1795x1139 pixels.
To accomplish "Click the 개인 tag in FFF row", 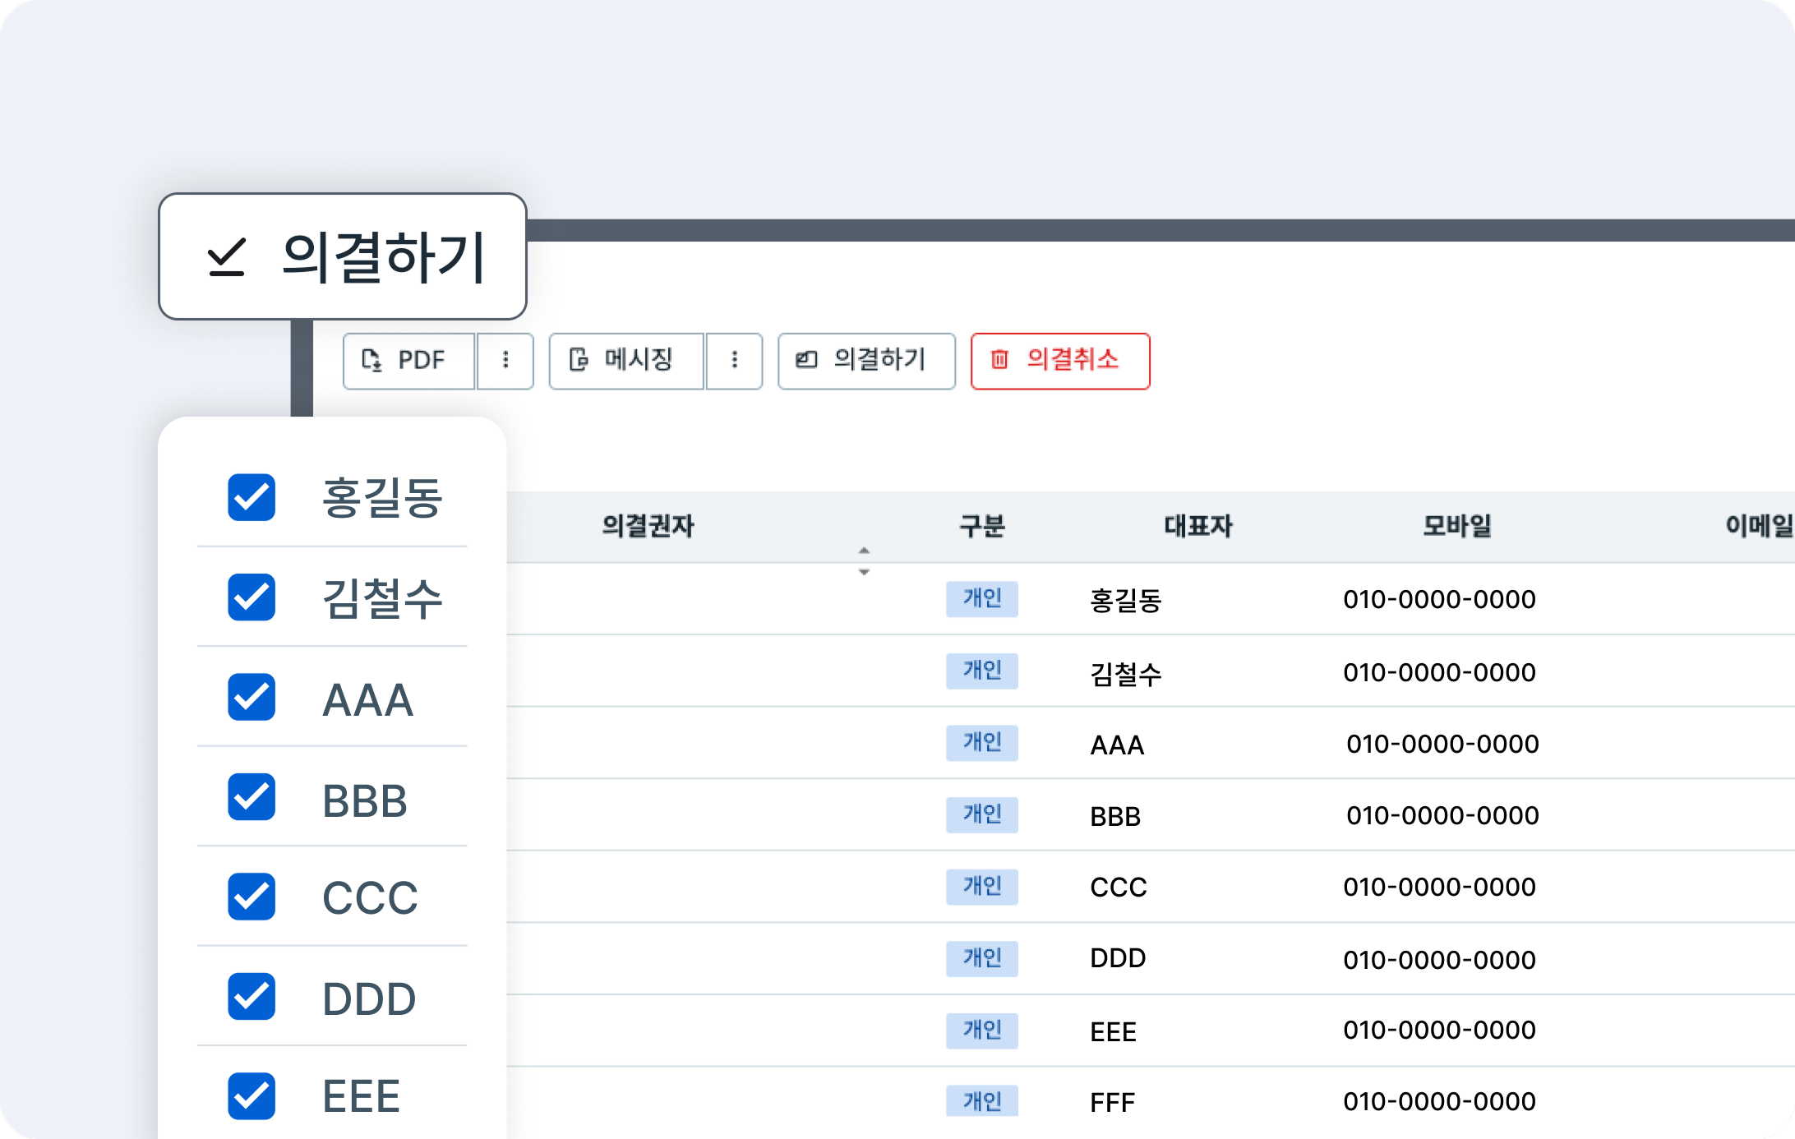I will [x=982, y=1101].
